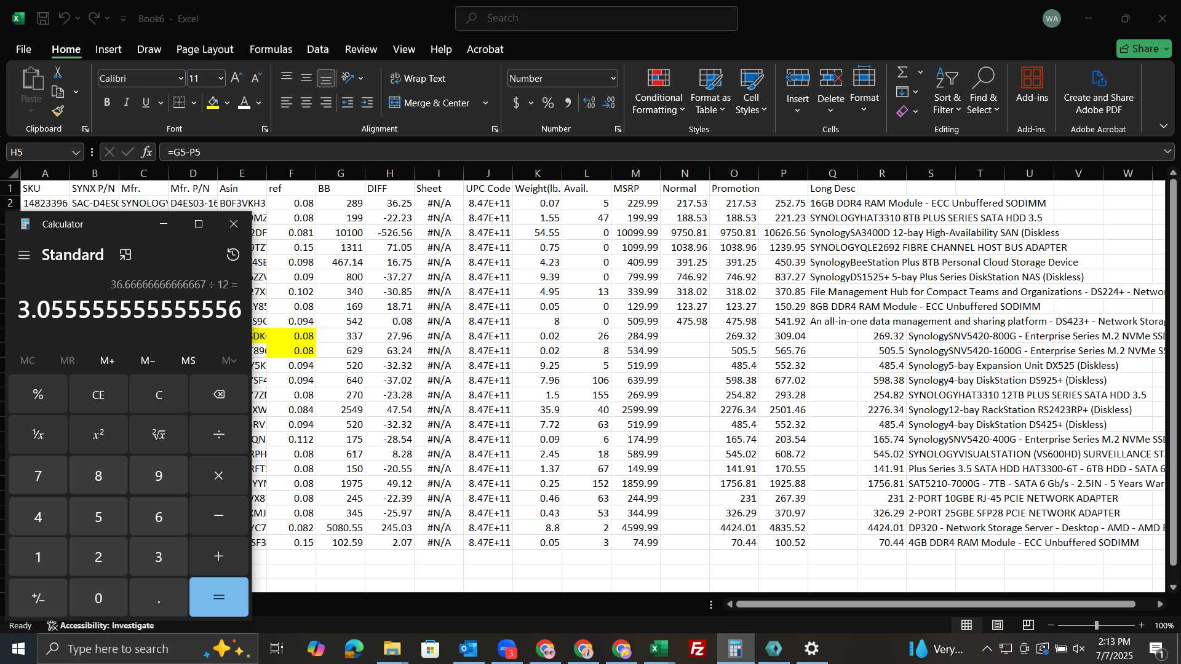Viewport: 1181px width, 664px height.
Task: Expand Merge & Center dropdown arrow
Action: point(485,103)
